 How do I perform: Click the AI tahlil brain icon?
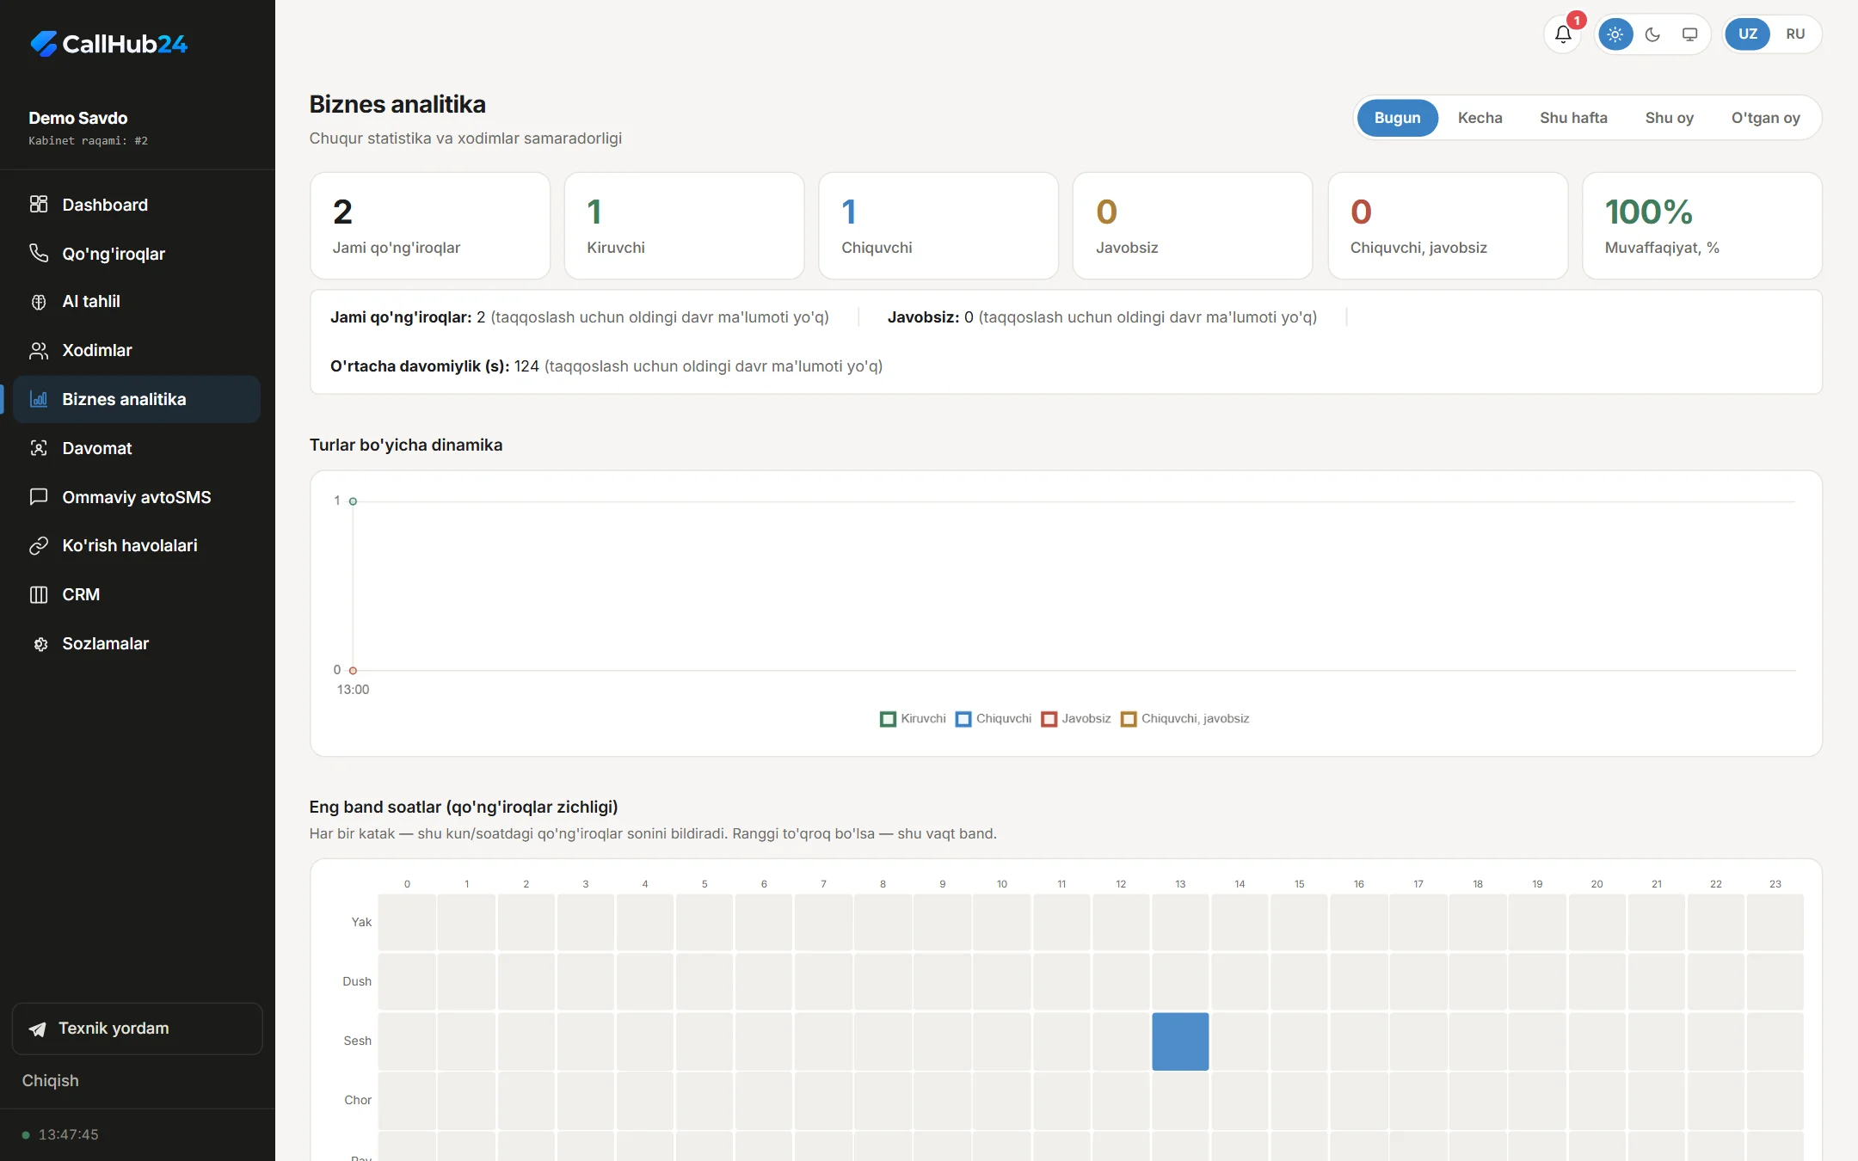(x=39, y=302)
